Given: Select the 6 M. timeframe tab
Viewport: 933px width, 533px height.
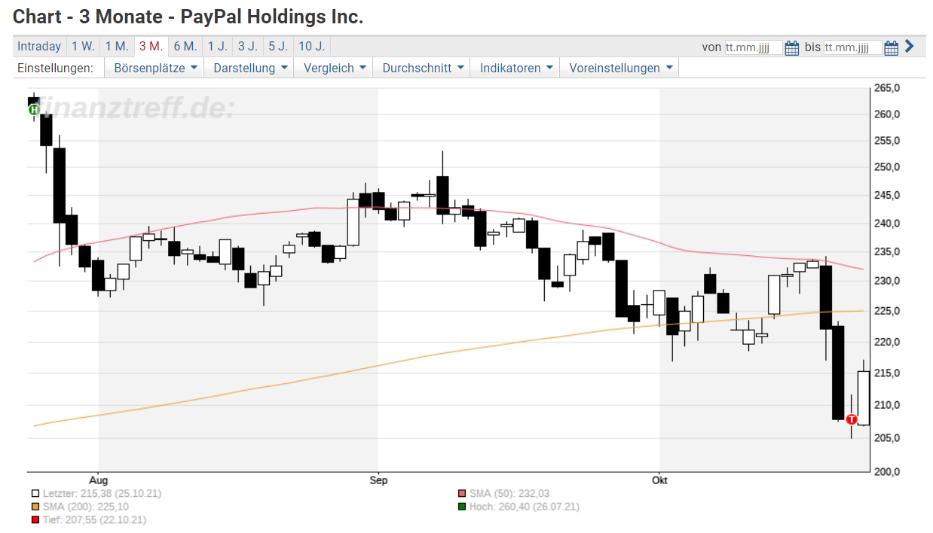Looking at the screenshot, I should (x=185, y=46).
